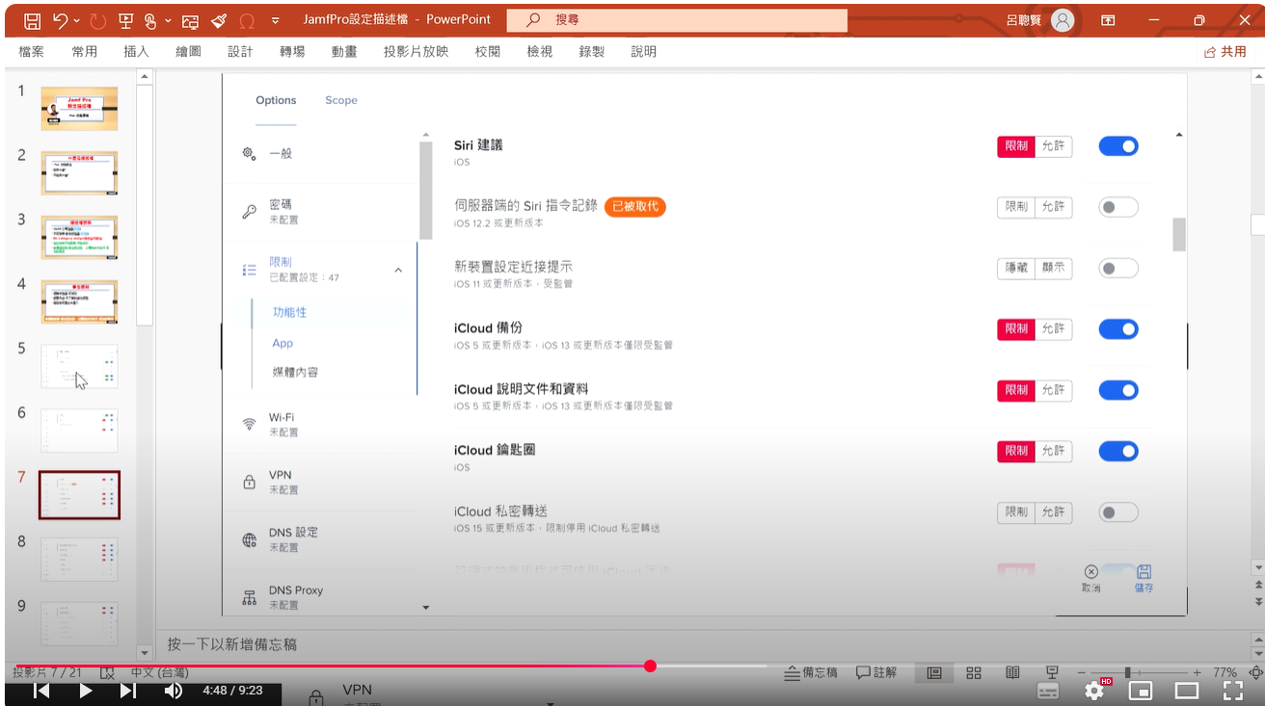Click the volume speaker control

pyautogui.click(x=174, y=691)
